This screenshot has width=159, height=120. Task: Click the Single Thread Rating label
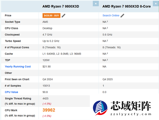pos(18,99)
